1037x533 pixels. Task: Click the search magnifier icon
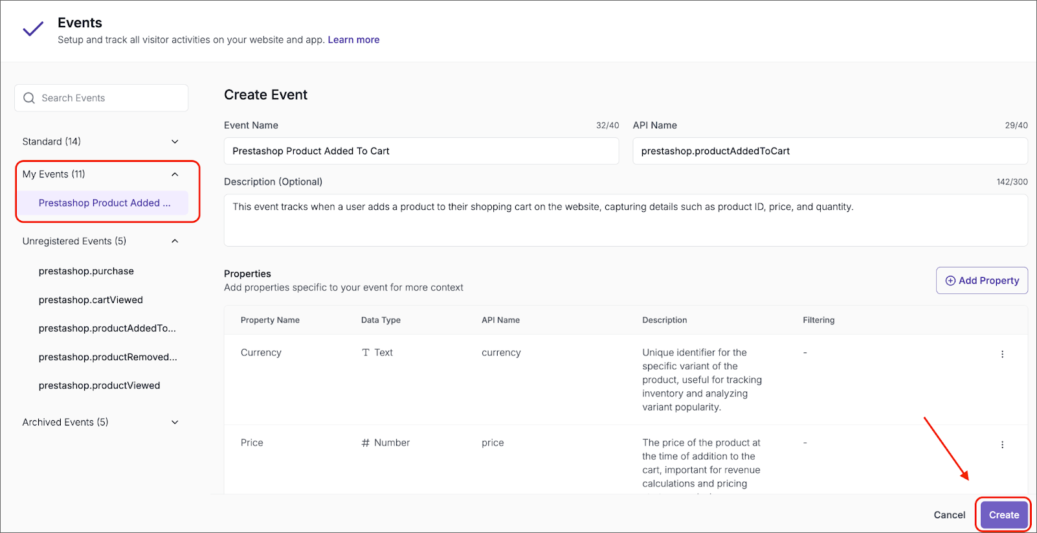(29, 98)
